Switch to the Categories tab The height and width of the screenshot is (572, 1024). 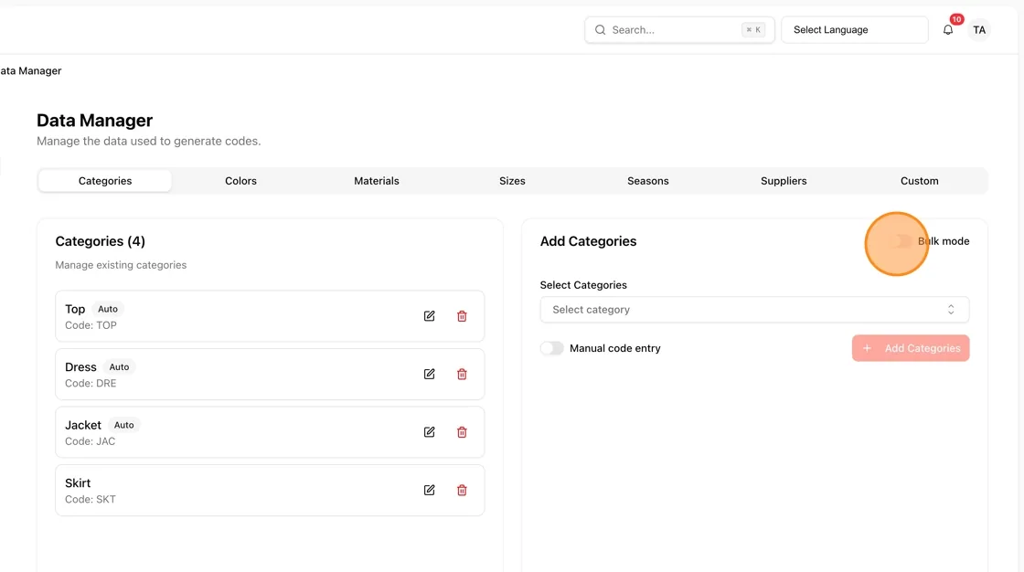click(105, 181)
